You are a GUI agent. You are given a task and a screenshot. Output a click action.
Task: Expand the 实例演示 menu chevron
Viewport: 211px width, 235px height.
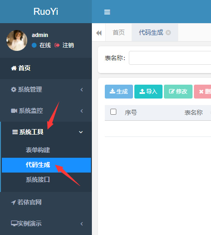pos(82,224)
